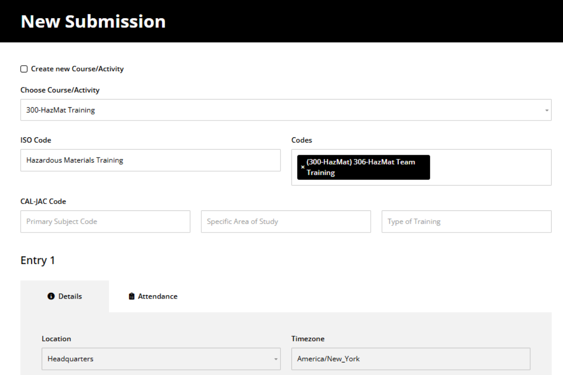Click the ISO Code label
Viewport: 563px width, 375px height.
[36, 140]
